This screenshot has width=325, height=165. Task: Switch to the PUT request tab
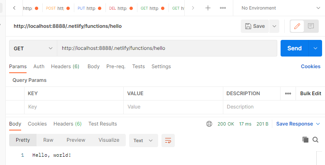point(90,8)
